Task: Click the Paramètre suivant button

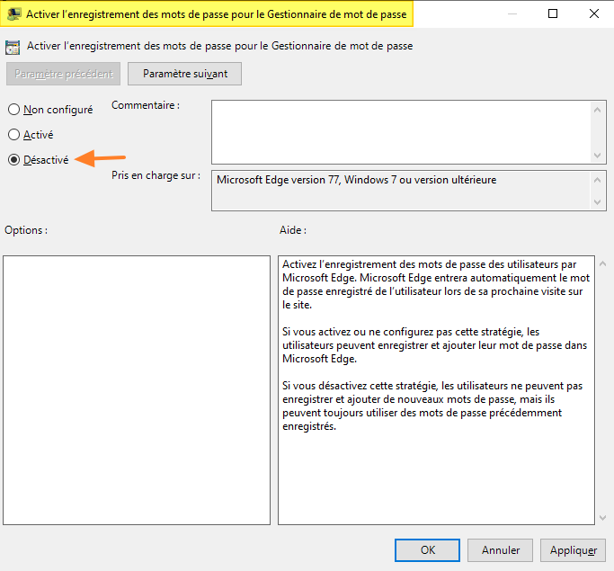Action: click(x=185, y=74)
